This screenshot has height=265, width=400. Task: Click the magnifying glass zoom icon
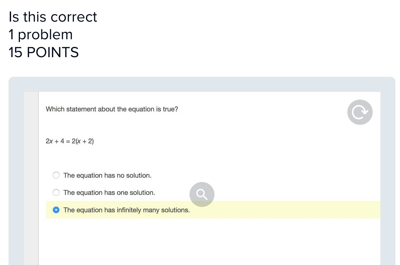(x=202, y=194)
